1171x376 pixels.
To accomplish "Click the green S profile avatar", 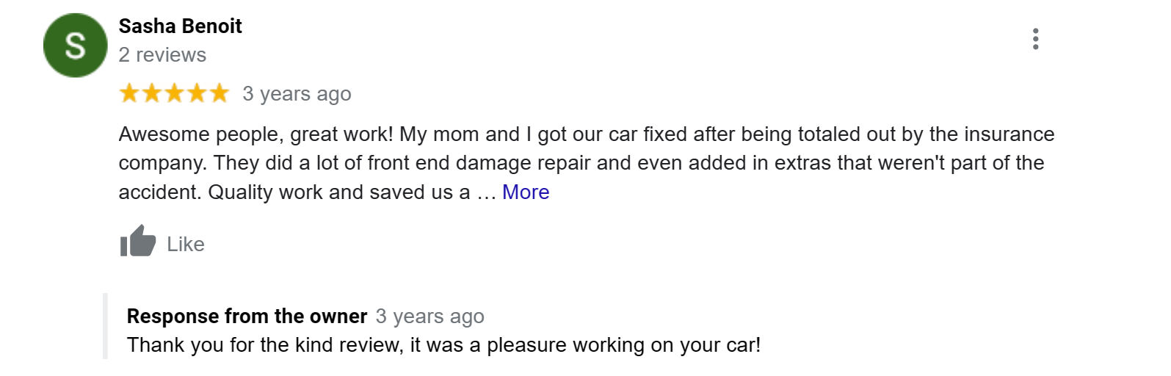I will click(76, 46).
